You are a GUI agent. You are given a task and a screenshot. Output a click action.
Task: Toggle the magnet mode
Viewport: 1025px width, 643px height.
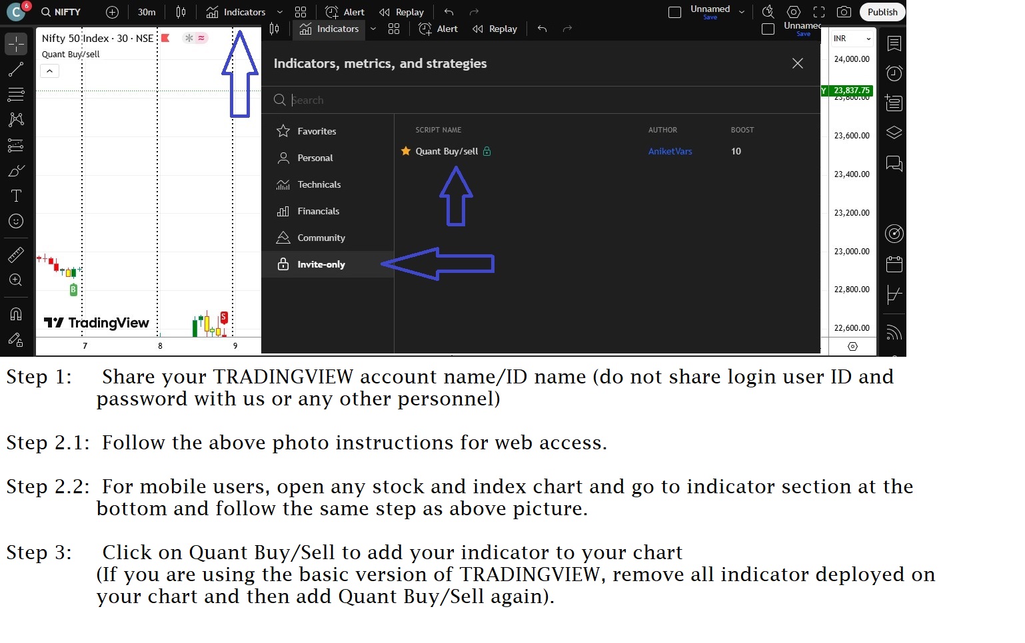coord(16,314)
